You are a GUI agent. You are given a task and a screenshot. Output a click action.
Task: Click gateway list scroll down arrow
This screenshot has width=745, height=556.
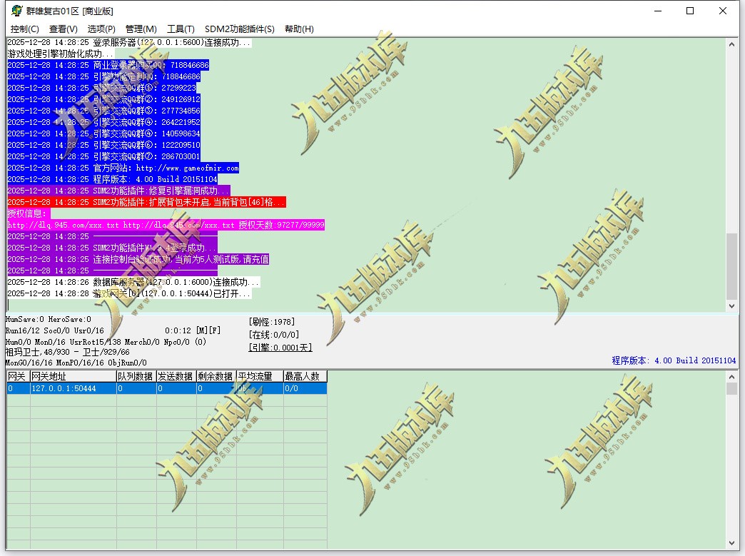[731, 543]
